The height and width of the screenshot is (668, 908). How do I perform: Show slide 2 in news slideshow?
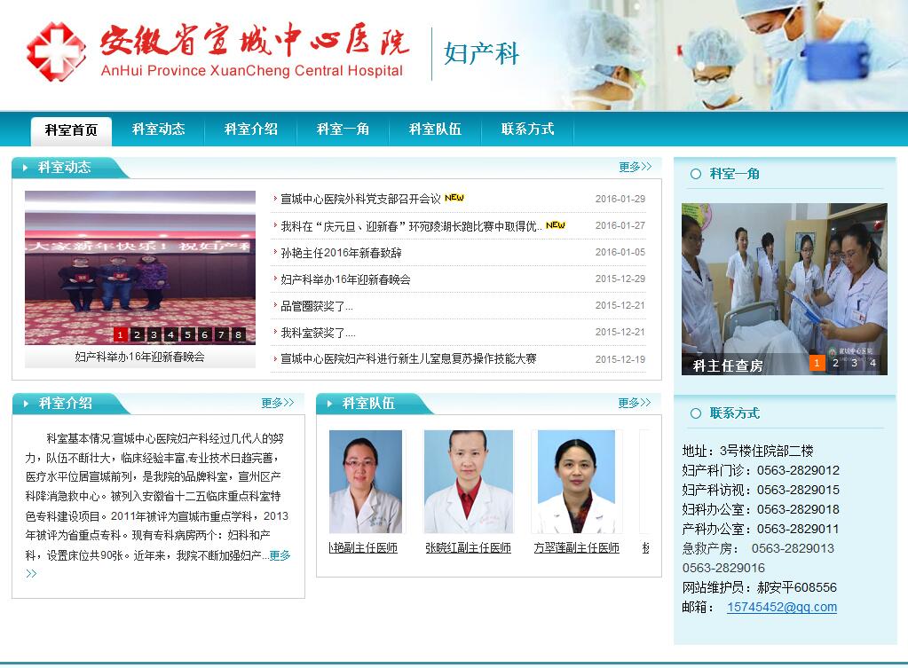click(x=137, y=334)
